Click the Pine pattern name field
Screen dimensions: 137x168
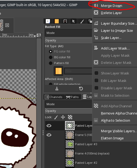pos(78,71)
